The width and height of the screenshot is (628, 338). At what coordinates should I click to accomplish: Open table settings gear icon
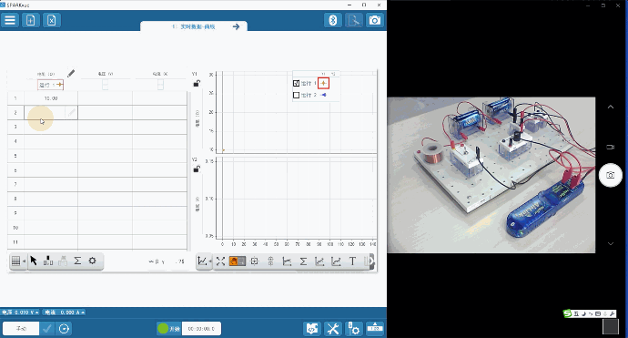click(x=92, y=261)
